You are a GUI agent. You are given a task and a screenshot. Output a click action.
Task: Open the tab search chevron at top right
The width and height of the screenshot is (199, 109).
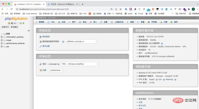(198, 4)
